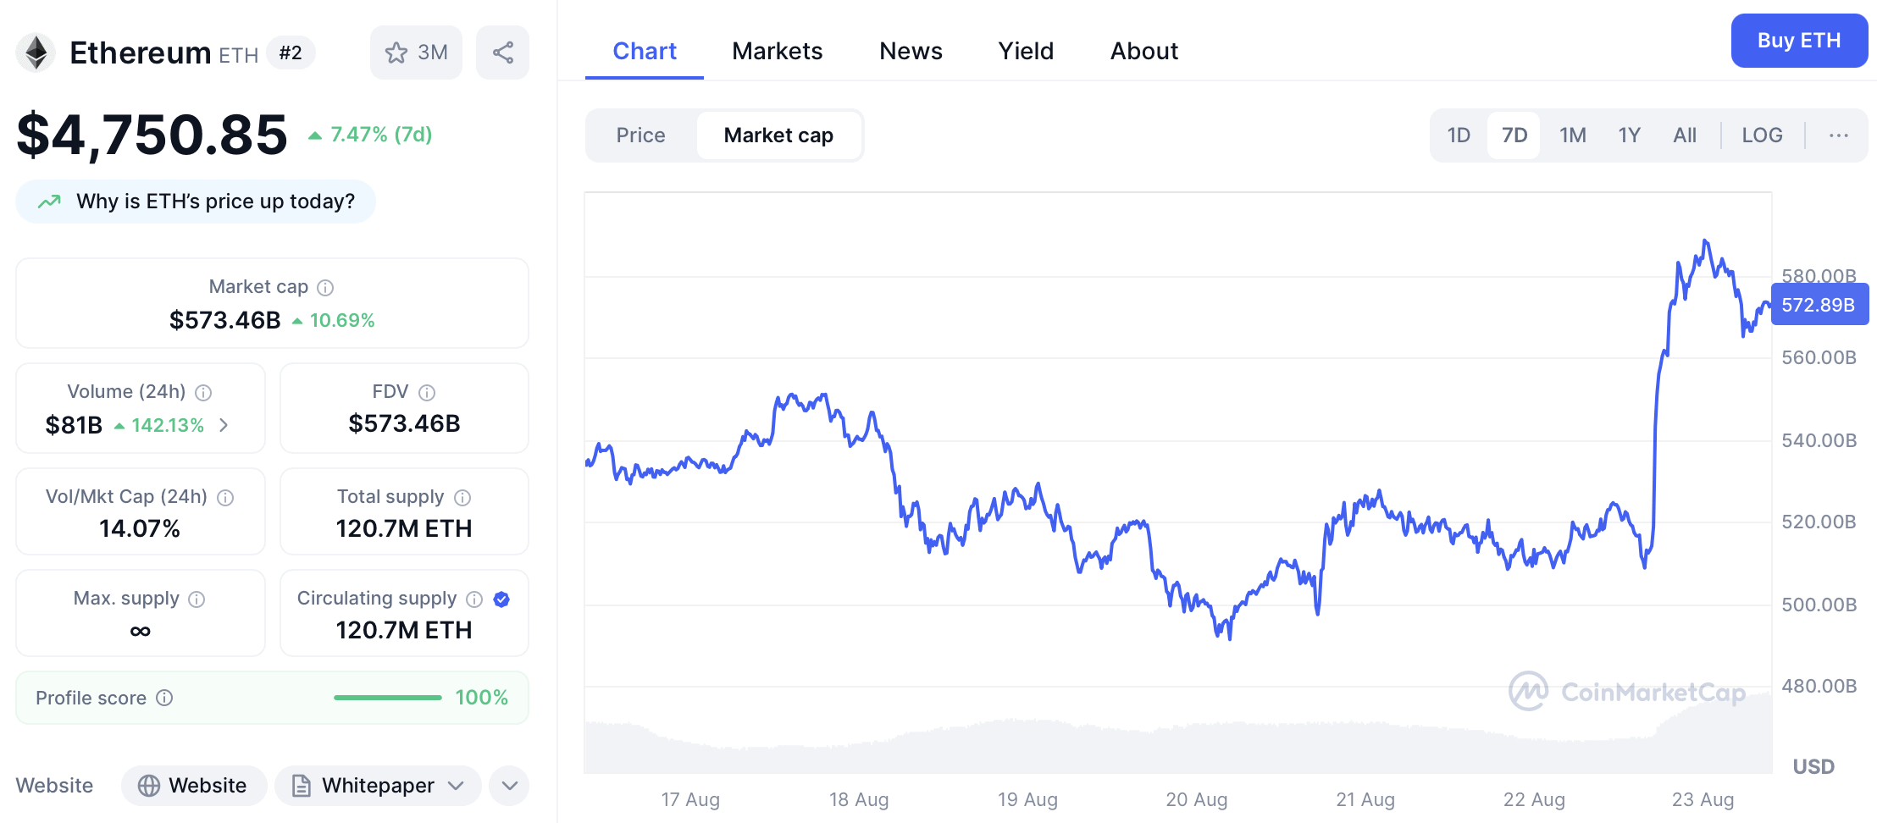Click the Profile score progress bar

point(388,698)
